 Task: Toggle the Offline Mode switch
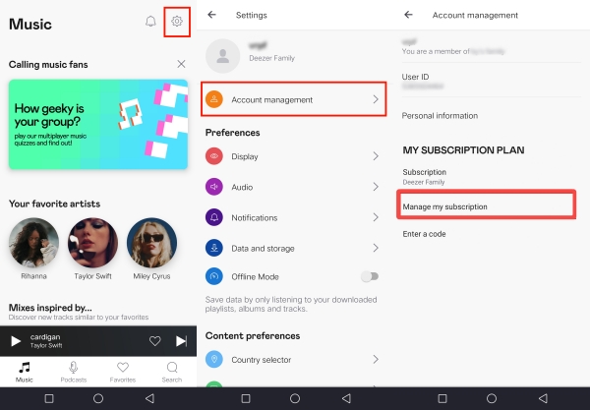click(x=370, y=276)
